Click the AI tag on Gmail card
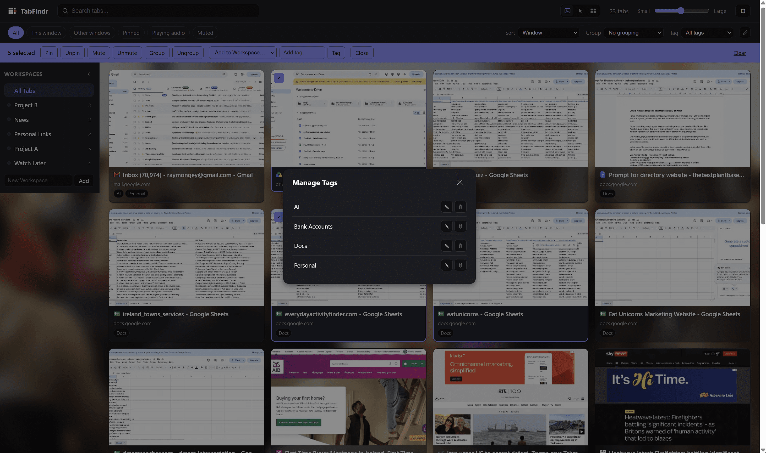Viewport: 766px width, 453px height. (x=119, y=194)
